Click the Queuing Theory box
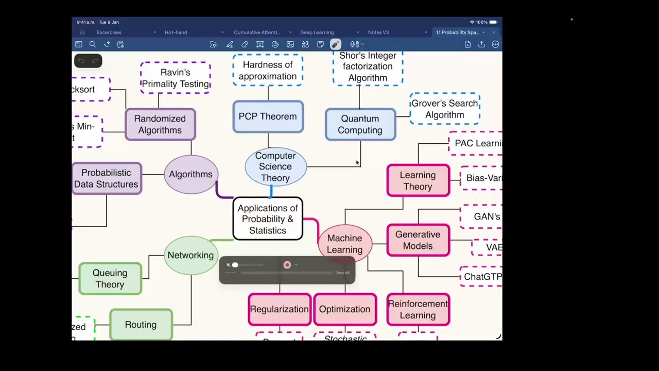This screenshot has width=659, height=371. 110,279
